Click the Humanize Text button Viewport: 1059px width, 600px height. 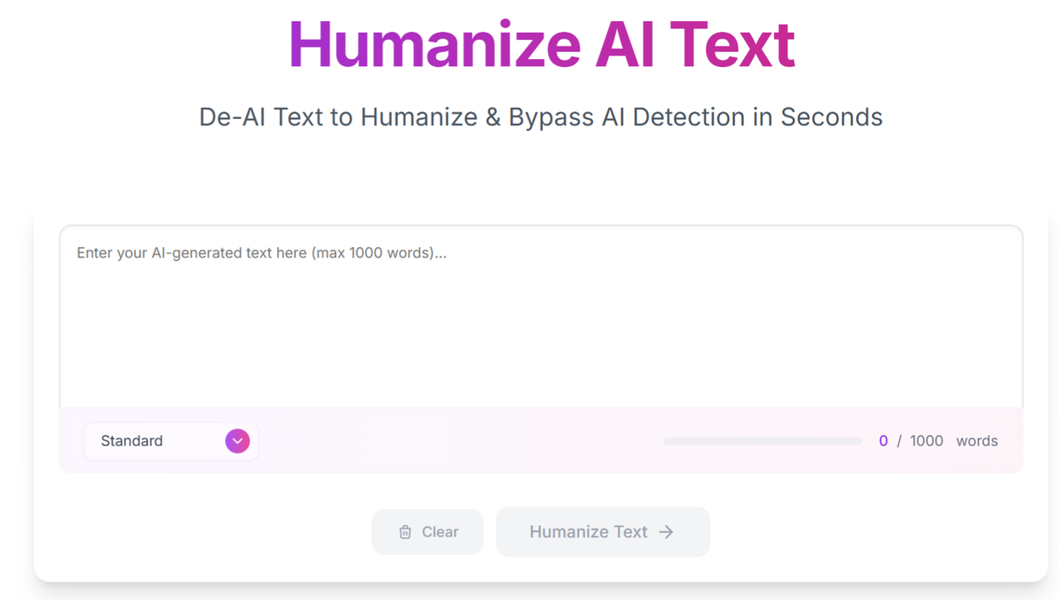pos(602,532)
